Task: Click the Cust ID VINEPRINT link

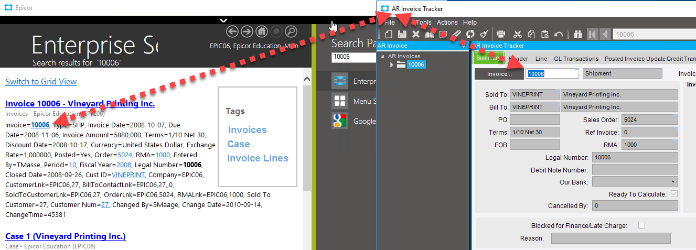Action: pos(128,175)
